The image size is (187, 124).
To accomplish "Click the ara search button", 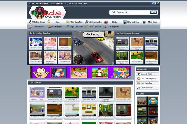I will pyautogui.click(x=153, y=12).
